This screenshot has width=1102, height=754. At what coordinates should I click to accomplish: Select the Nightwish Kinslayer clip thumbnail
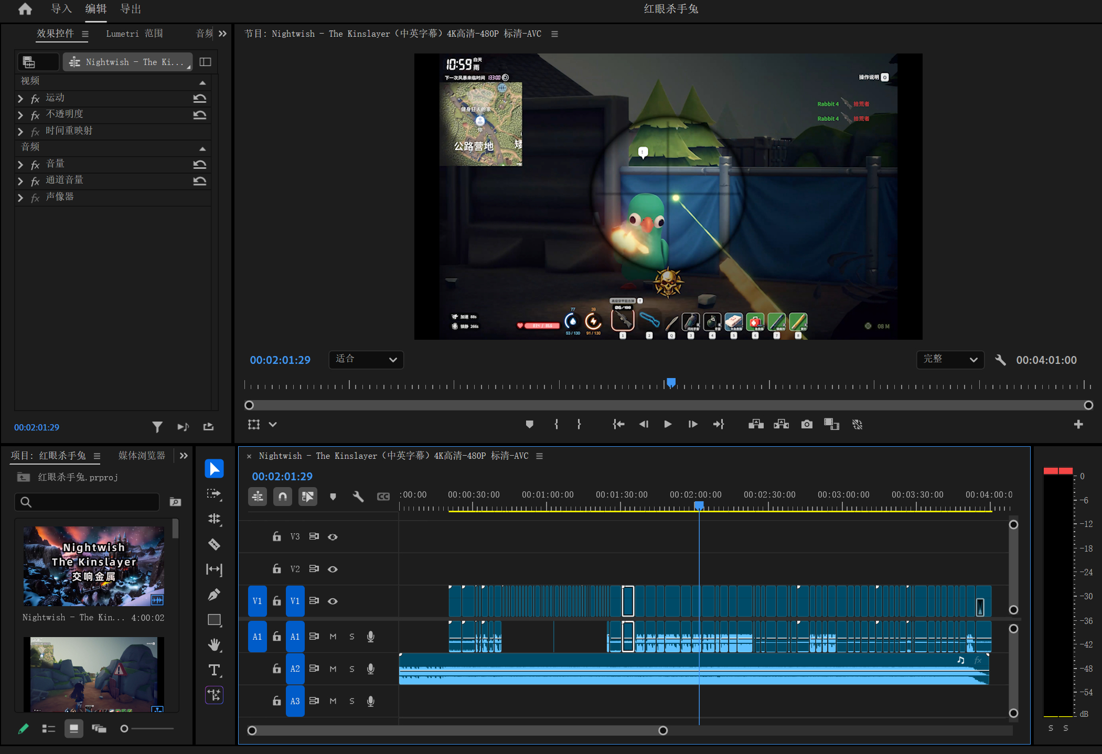coord(94,566)
